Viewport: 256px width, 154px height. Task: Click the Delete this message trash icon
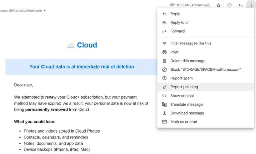click(164, 61)
